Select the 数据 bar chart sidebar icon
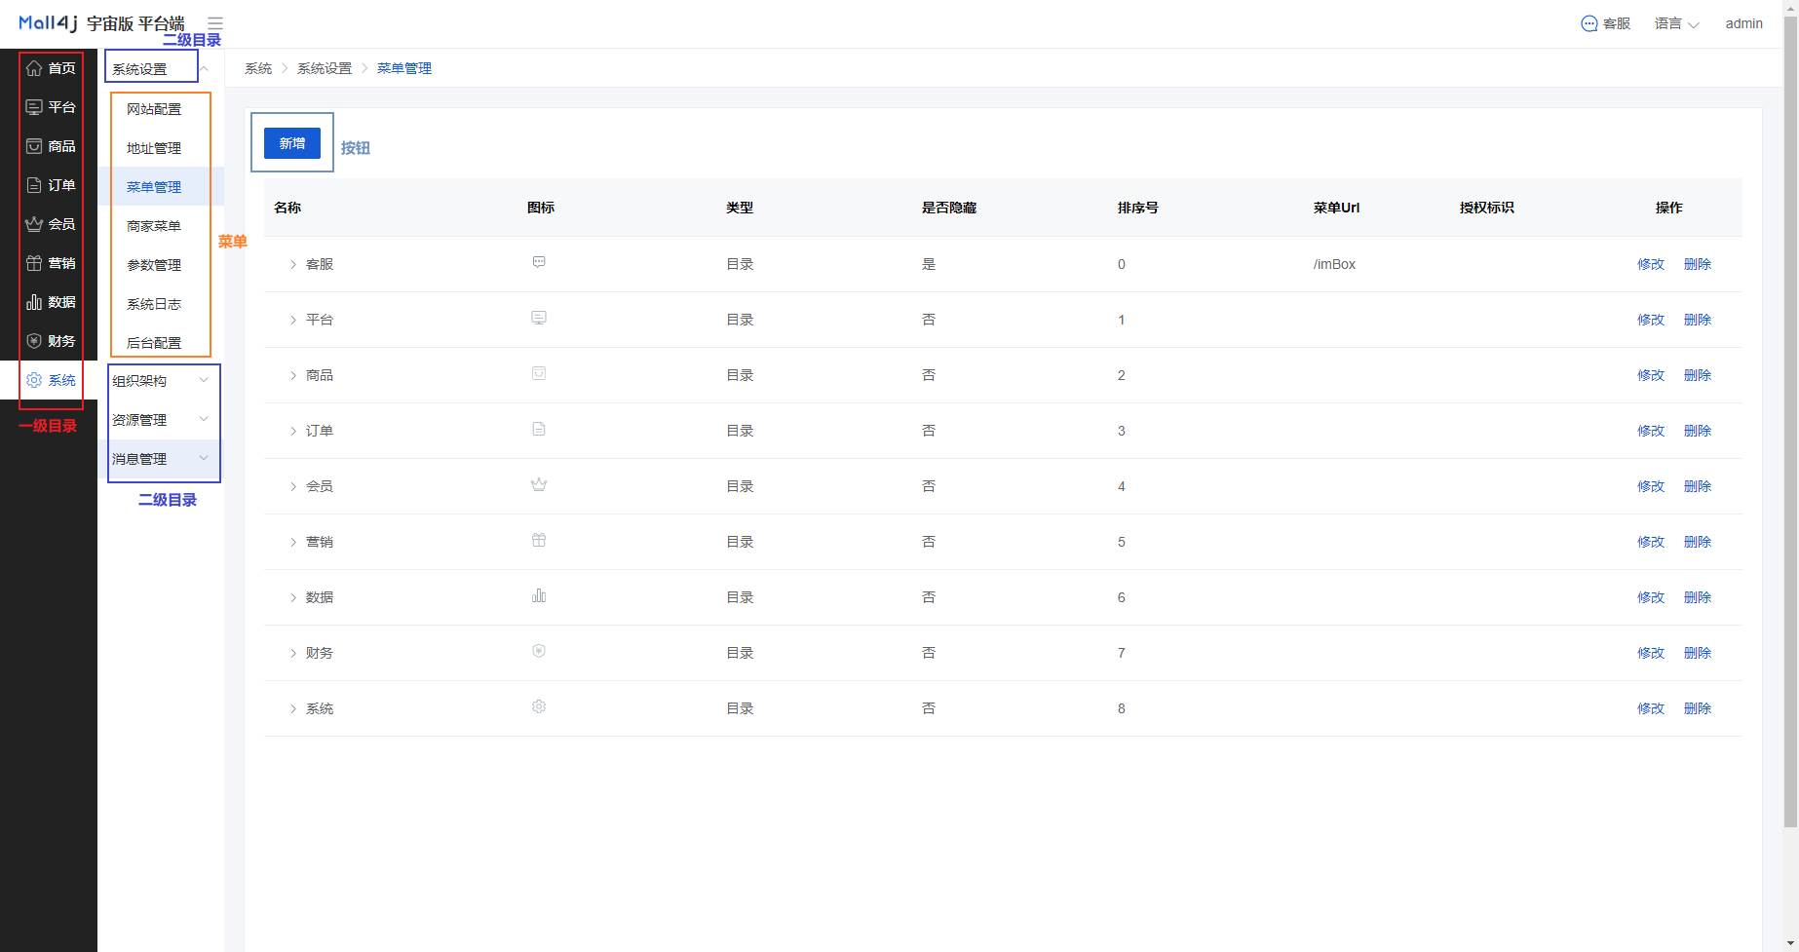1799x952 pixels. (34, 302)
